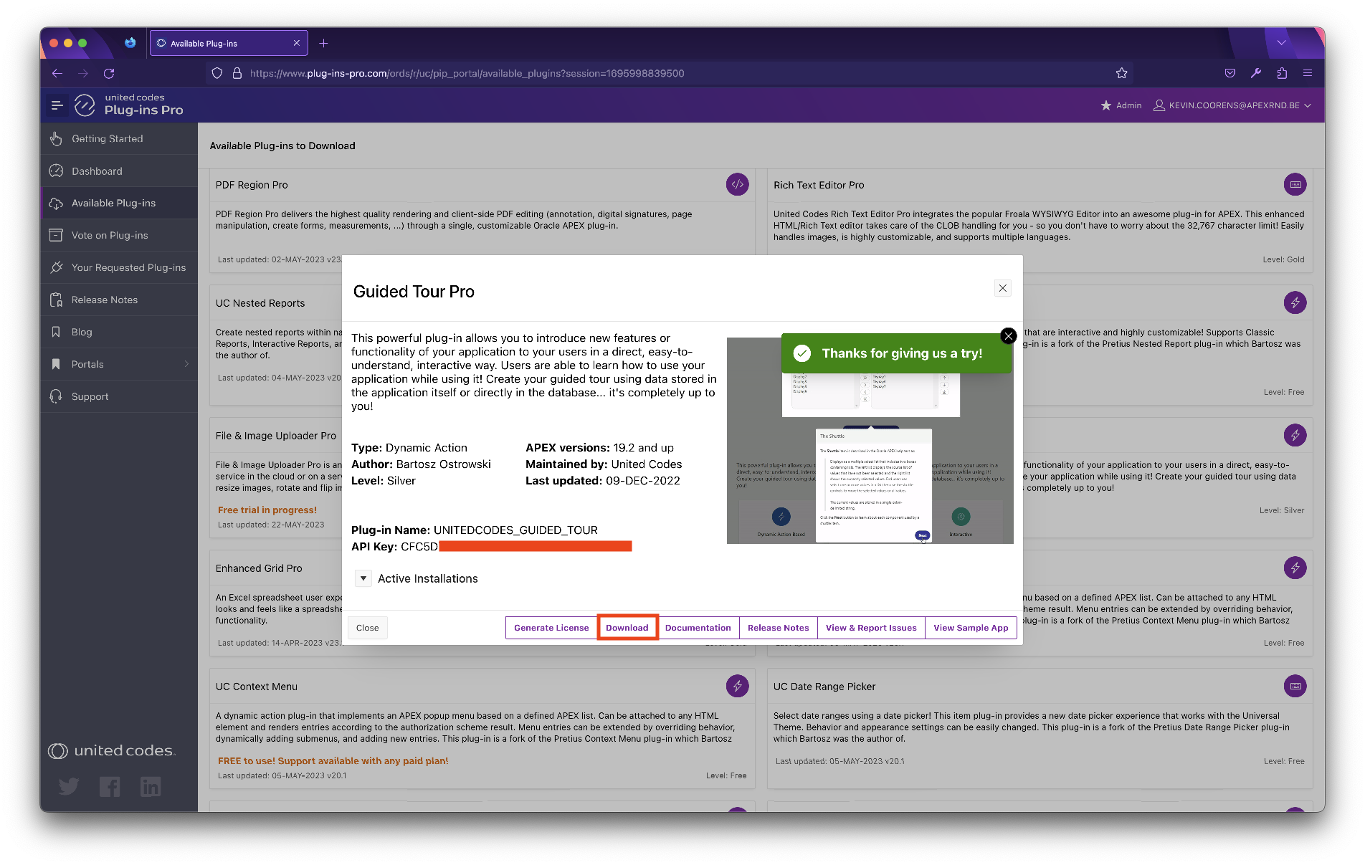
Task: Expand the Active Installations section
Action: 363,578
